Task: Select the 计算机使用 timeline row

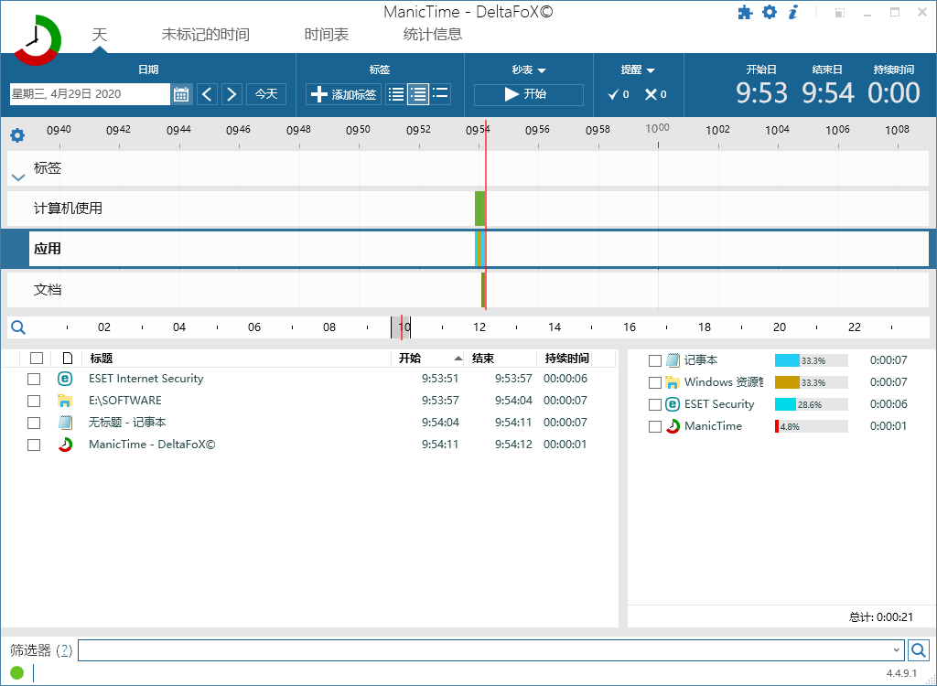Action: (468, 209)
